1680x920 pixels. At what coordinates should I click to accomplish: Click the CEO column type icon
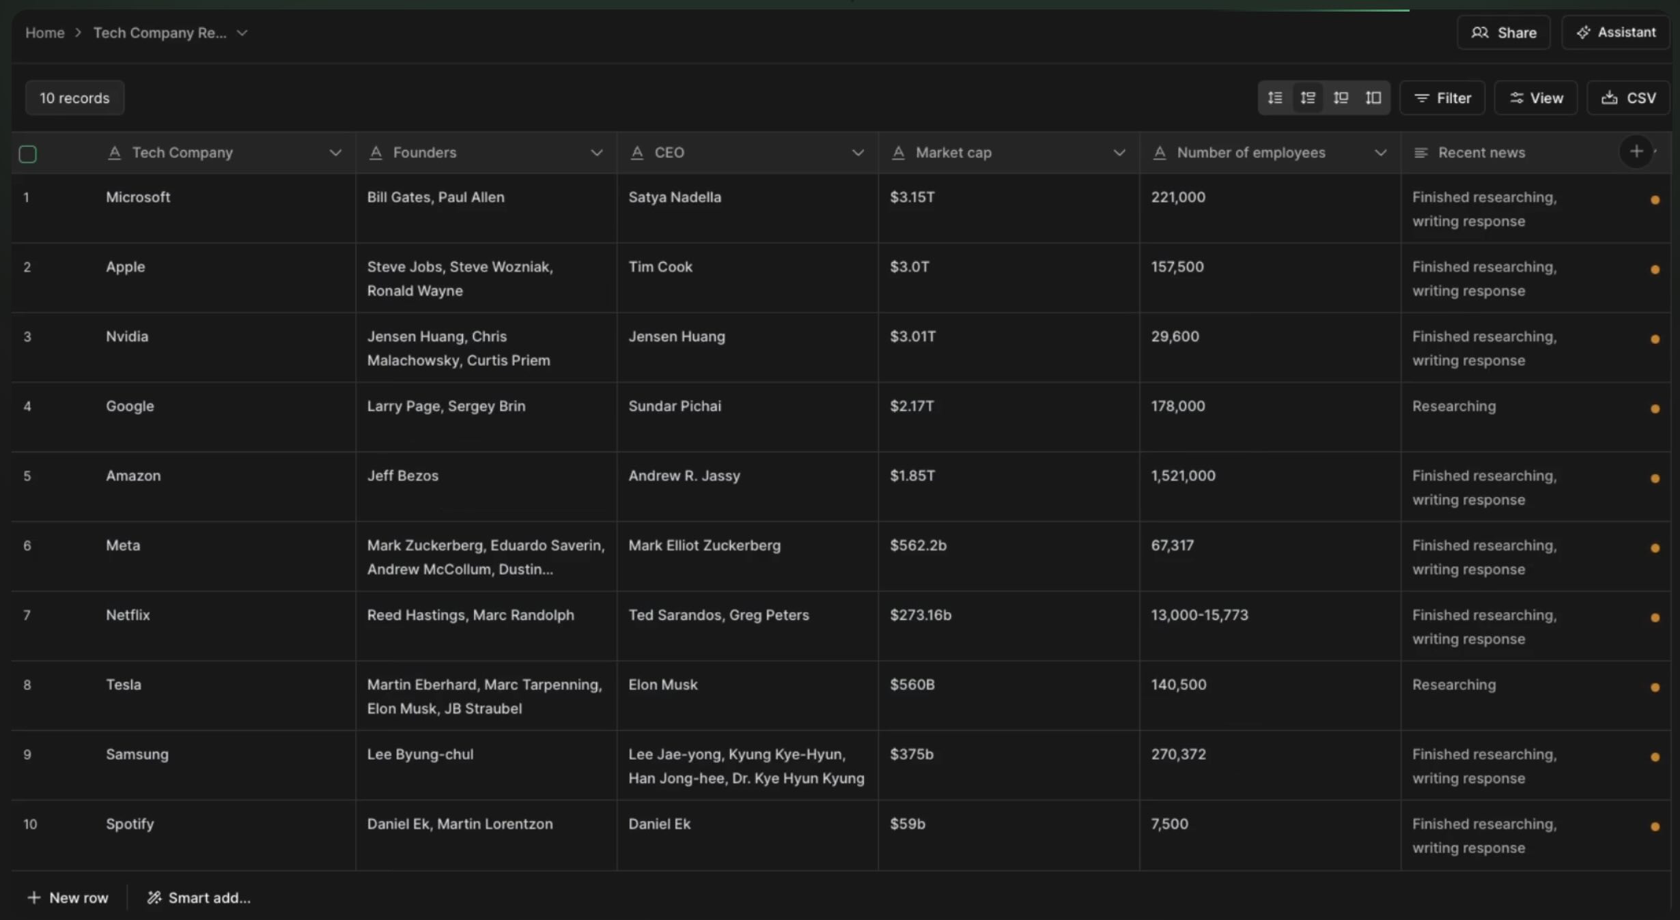coord(637,153)
